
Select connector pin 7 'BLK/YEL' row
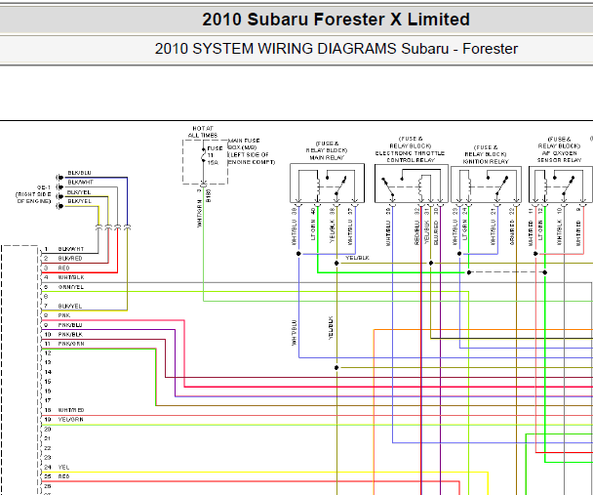[62, 306]
